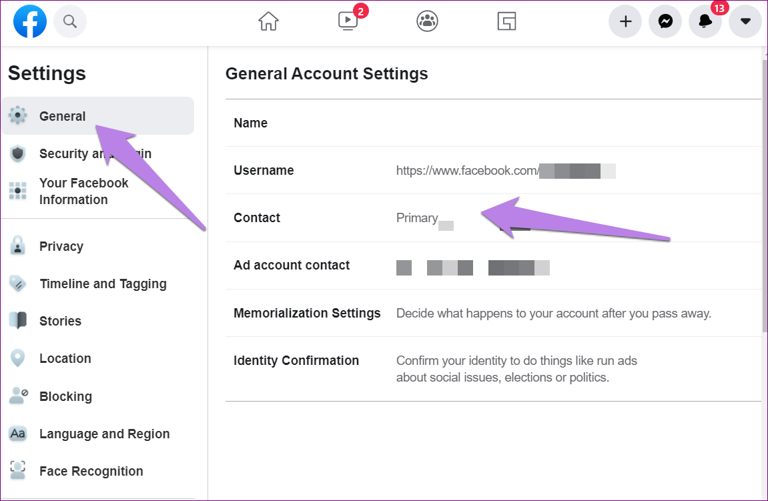Screen dimensions: 768x501
Task: Expand the Memorialization Settings row
Action: click(493, 313)
